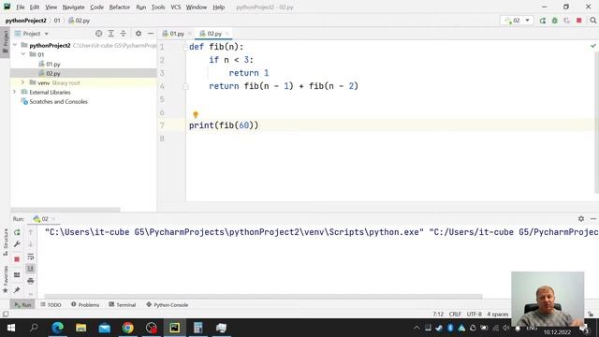Open run configuration wrench icon
599x337 pixels.
(17, 244)
